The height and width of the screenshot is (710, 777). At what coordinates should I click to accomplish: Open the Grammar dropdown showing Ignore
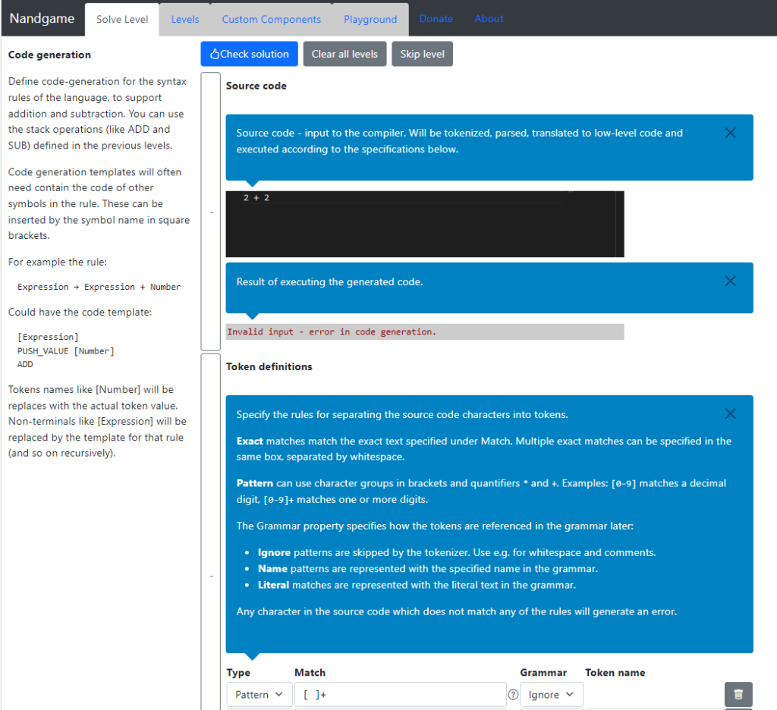click(x=551, y=695)
